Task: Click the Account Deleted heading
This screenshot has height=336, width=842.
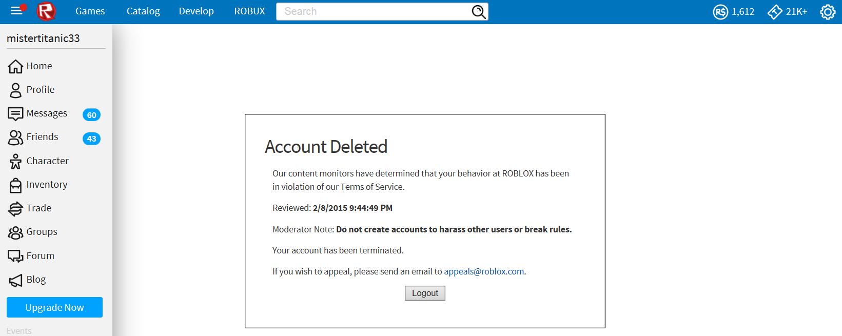Action: (x=326, y=147)
